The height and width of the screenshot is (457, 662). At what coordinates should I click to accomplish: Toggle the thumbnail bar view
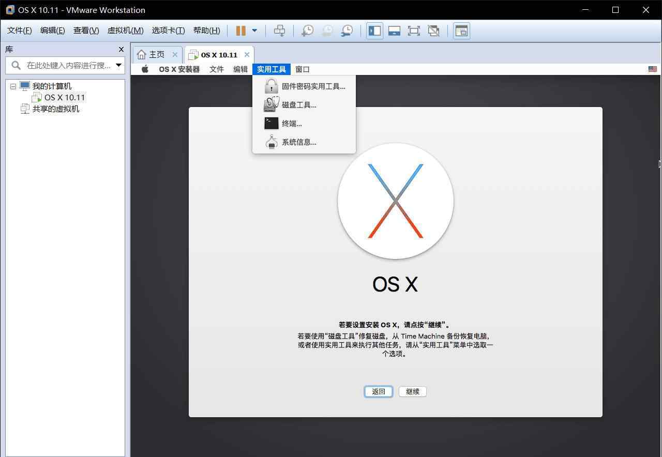click(x=394, y=31)
